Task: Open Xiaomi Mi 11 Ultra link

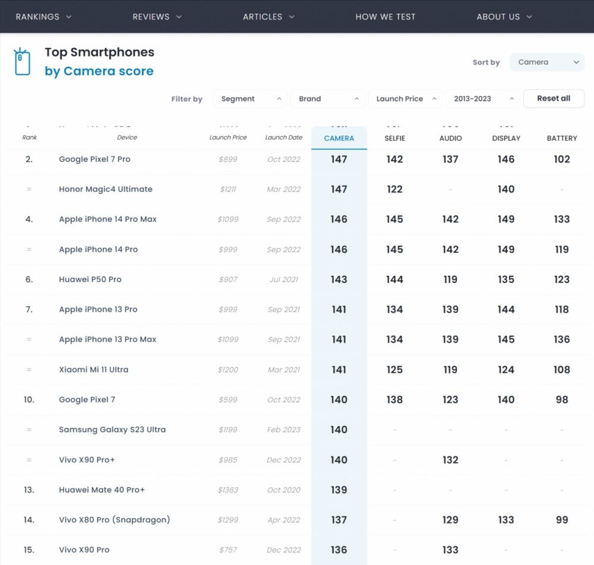Action: click(x=94, y=369)
